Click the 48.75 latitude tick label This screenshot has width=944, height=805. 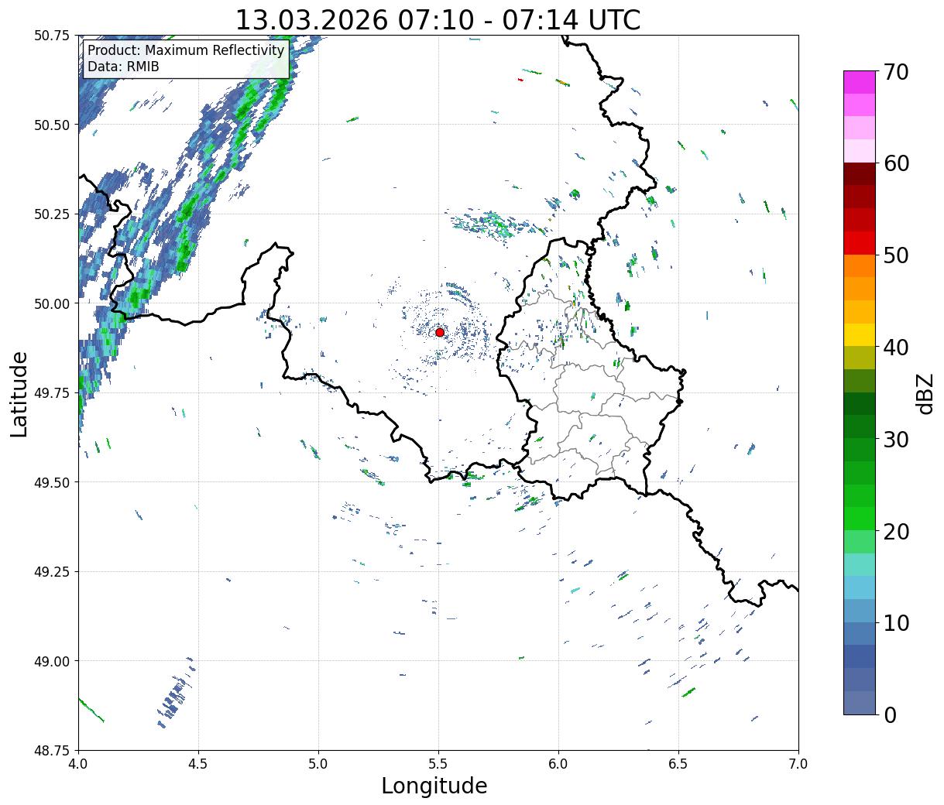click(53, 751)
